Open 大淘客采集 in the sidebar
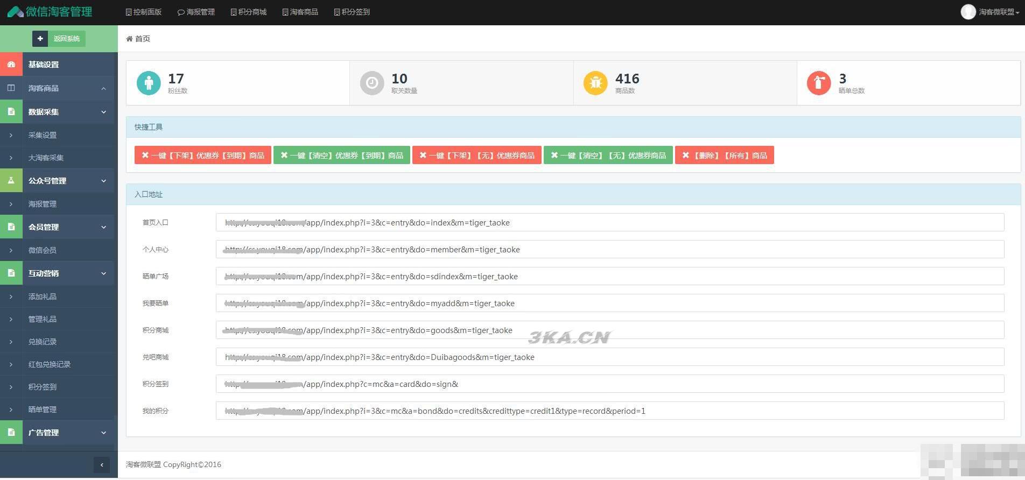This screenshot has width=1025, height=480. [46, 158]
